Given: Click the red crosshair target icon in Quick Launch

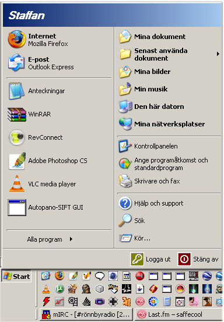Looking at the screenshot, I should 180,302.
